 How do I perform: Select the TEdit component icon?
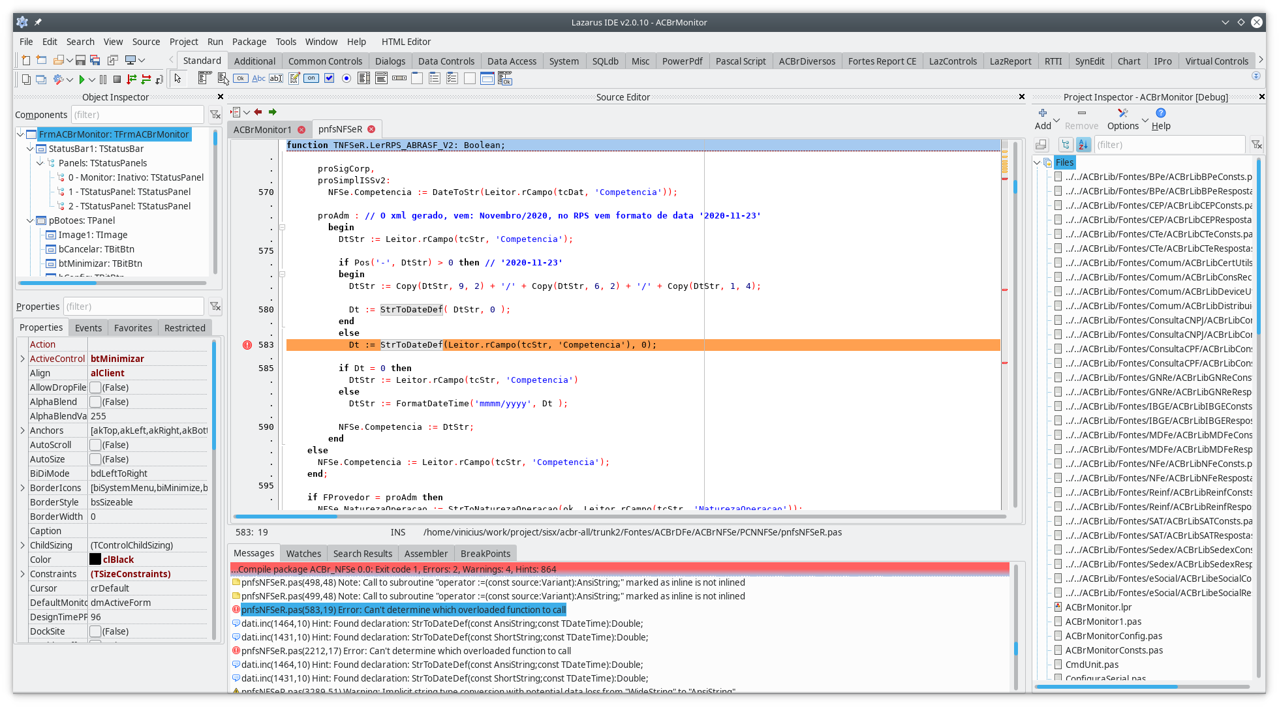(x=276, y=78)
